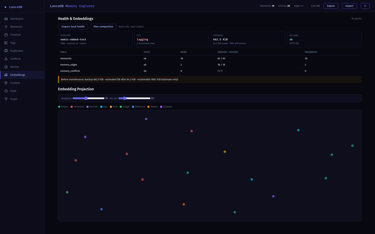Screen dimensions: 375x234
Task: Click the "Before maintenance" backup notice text
Action: point(119,79)
